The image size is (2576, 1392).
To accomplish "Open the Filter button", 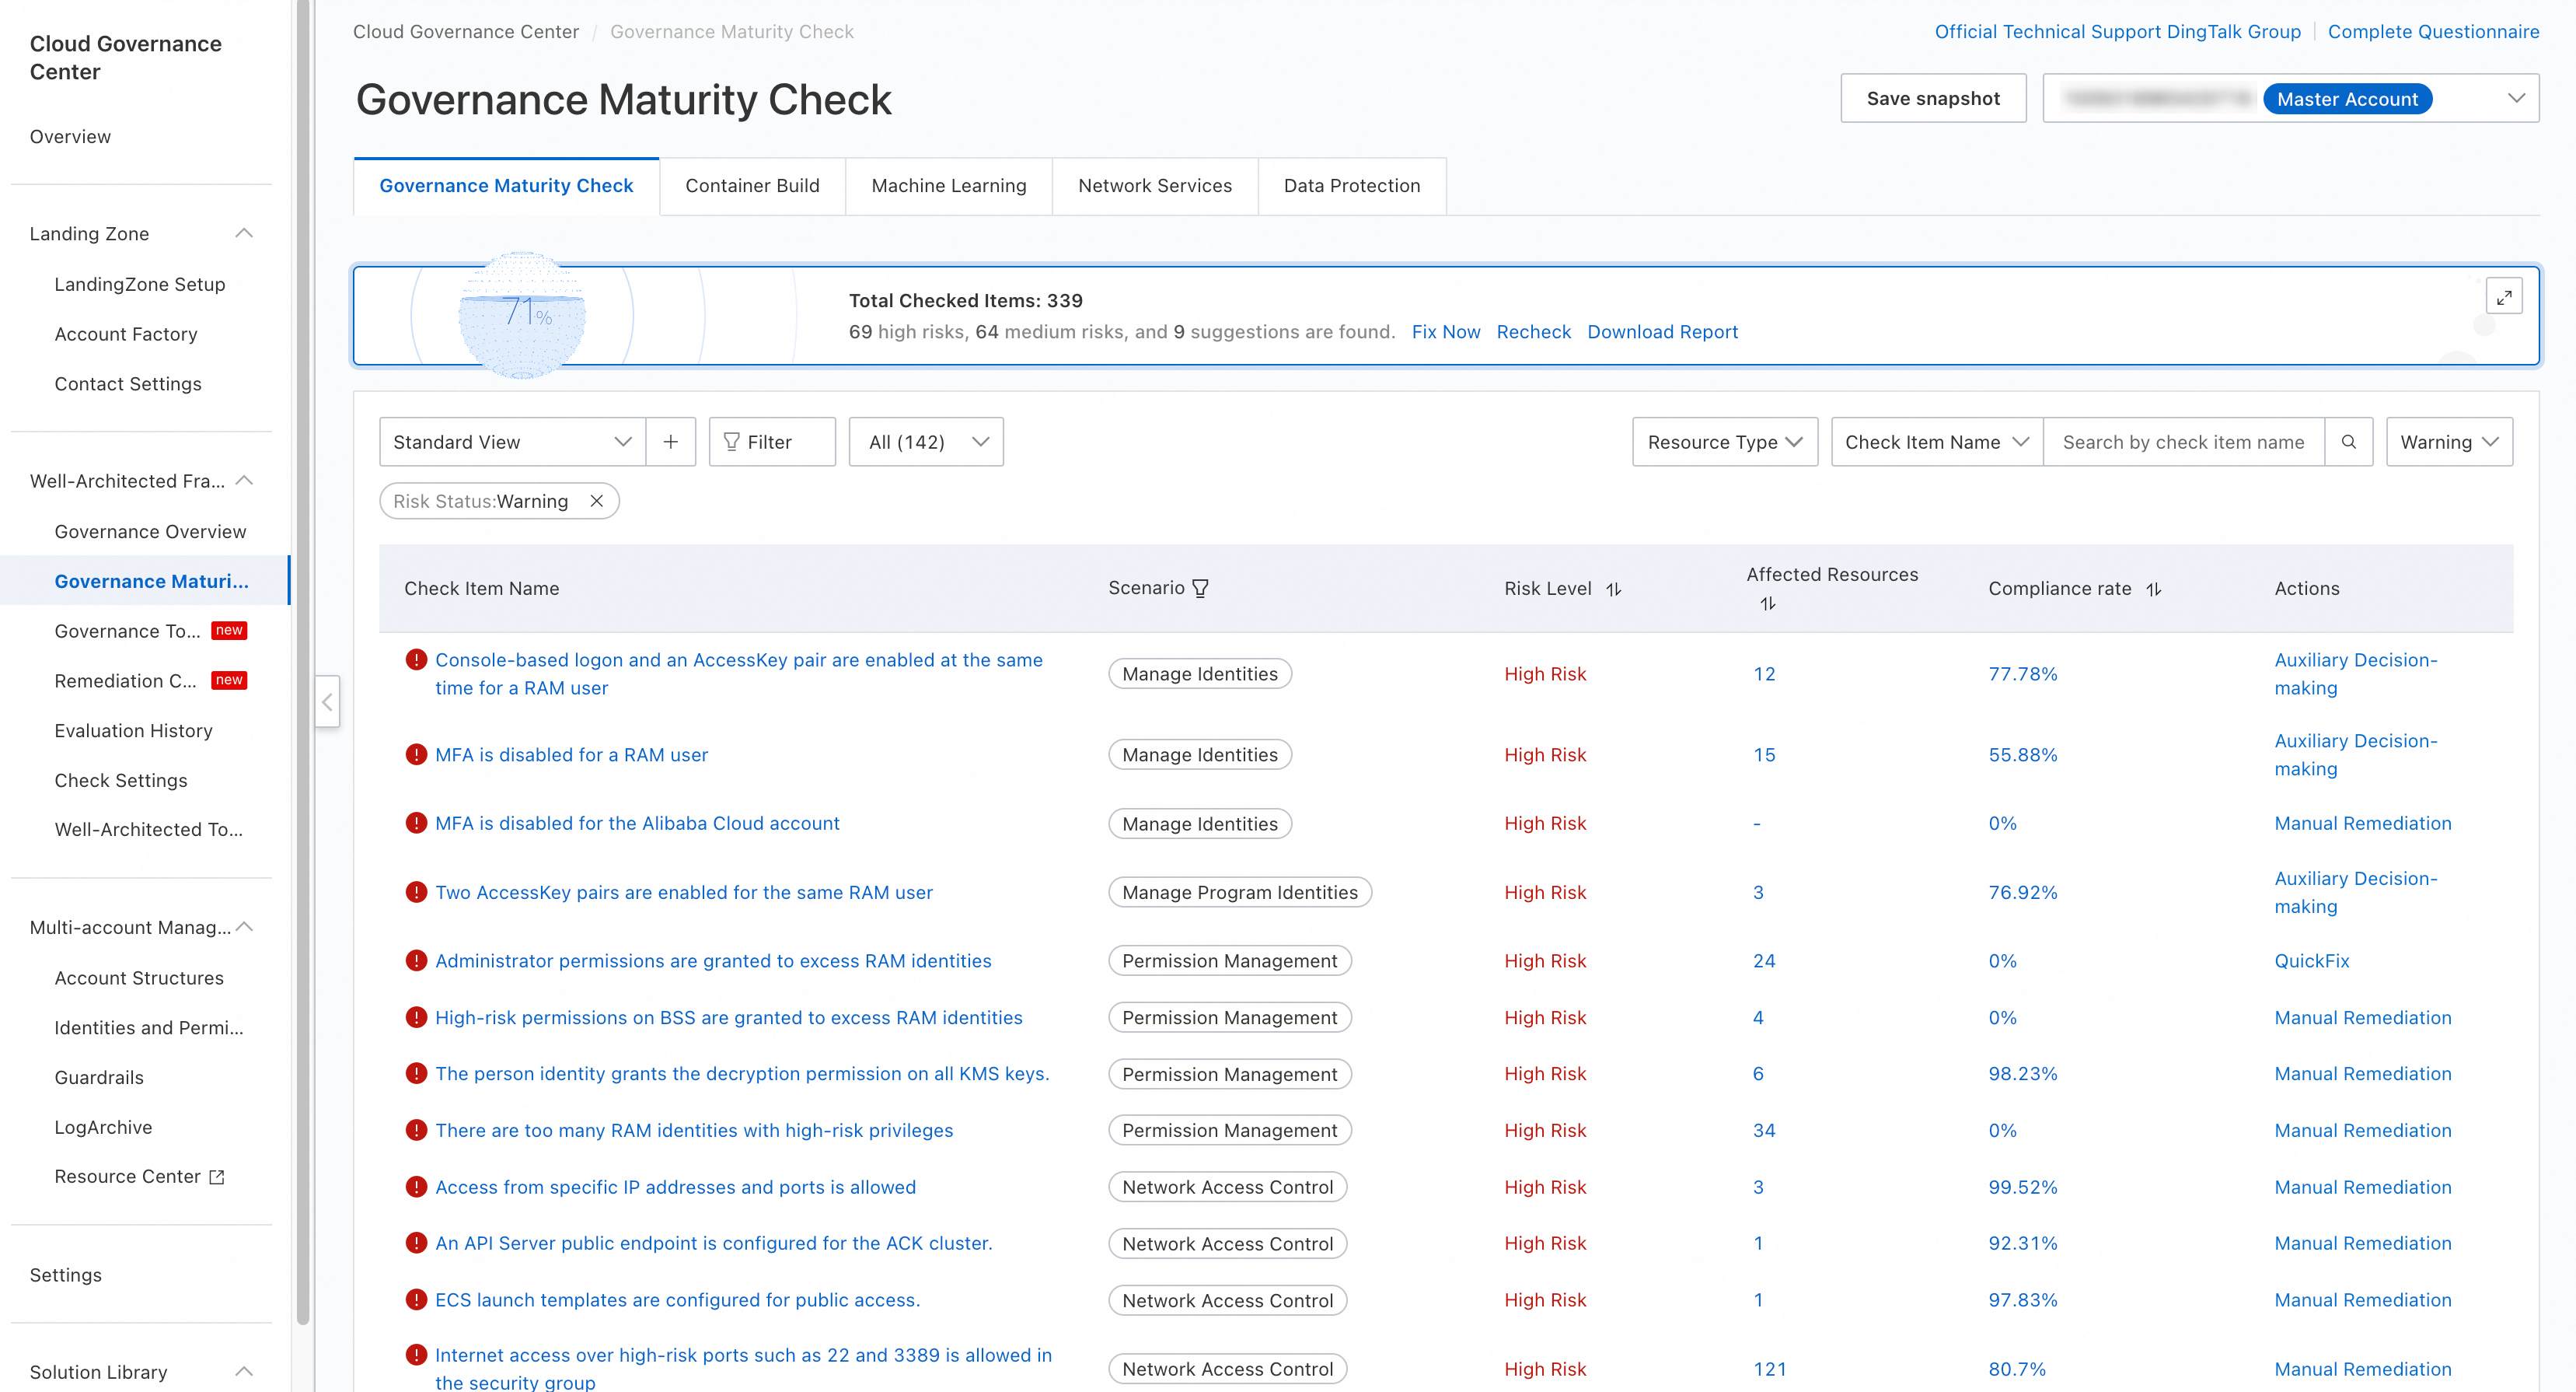I will (x=771, y=441).
